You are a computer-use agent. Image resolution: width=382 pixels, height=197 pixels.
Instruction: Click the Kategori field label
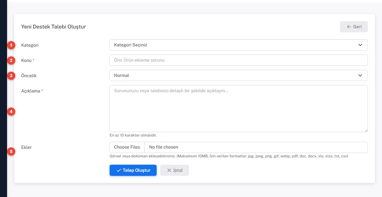pos(30,45)
